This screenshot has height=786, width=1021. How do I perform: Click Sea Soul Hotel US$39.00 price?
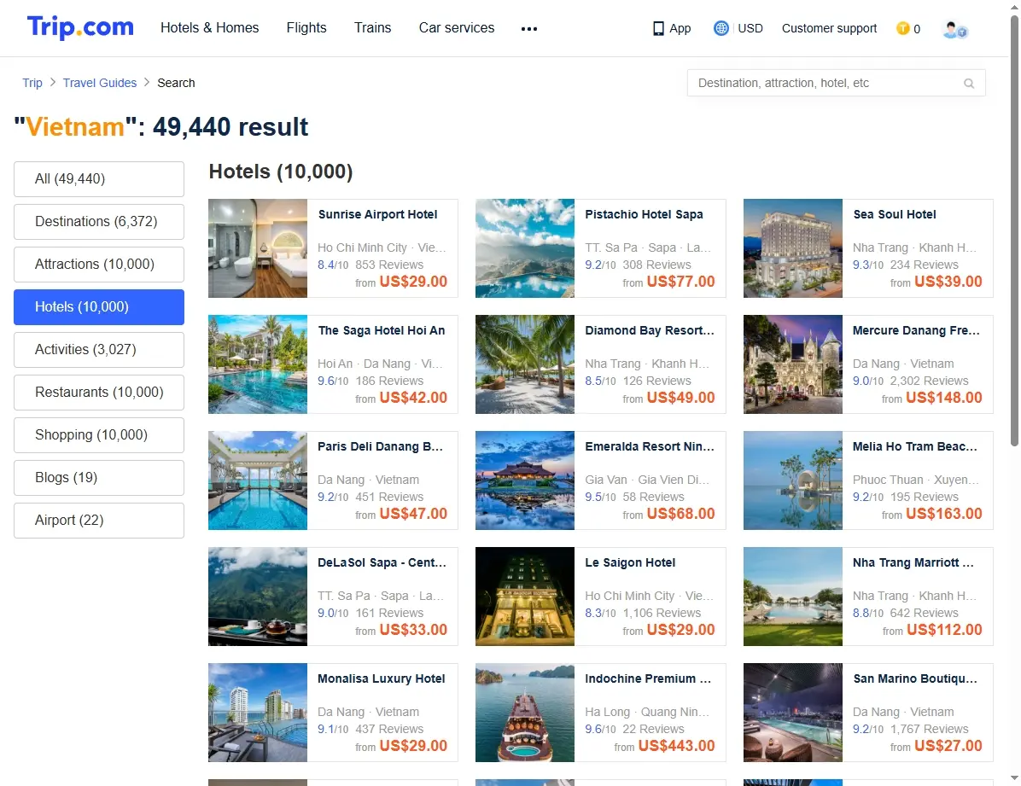948,282
